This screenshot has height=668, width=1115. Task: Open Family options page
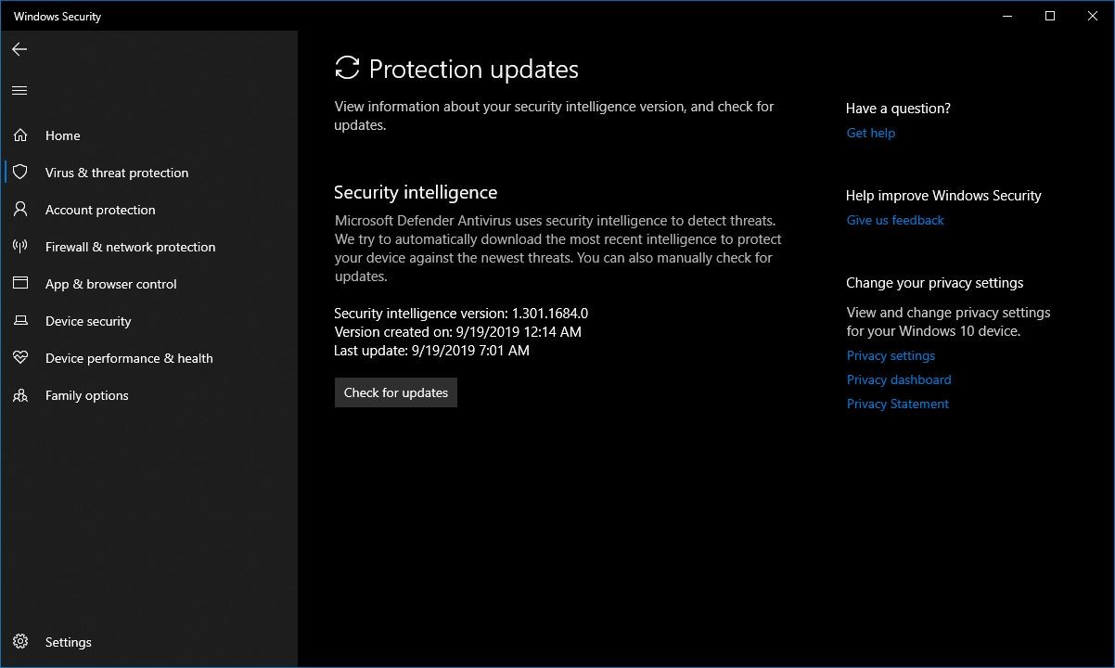pyautogui.click(x=87, y=395)
